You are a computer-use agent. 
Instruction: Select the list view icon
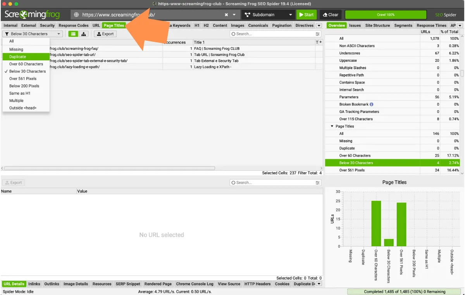pos(73,34)
